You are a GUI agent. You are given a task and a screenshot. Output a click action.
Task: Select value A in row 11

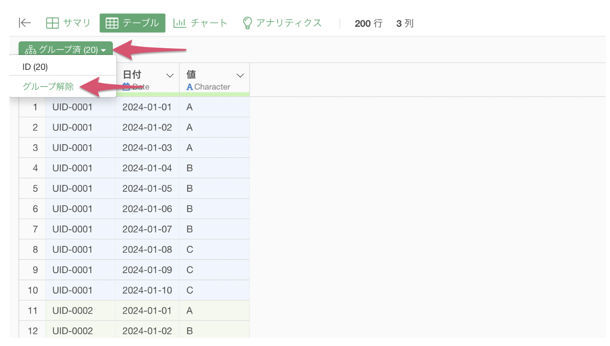click(x=214, y=311)
